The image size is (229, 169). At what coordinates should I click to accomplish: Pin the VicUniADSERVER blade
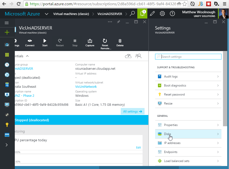click(119, 22)
